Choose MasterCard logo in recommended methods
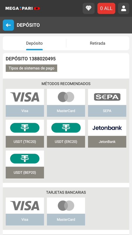Viewport: 132px width, 235px height. (66, 97)
